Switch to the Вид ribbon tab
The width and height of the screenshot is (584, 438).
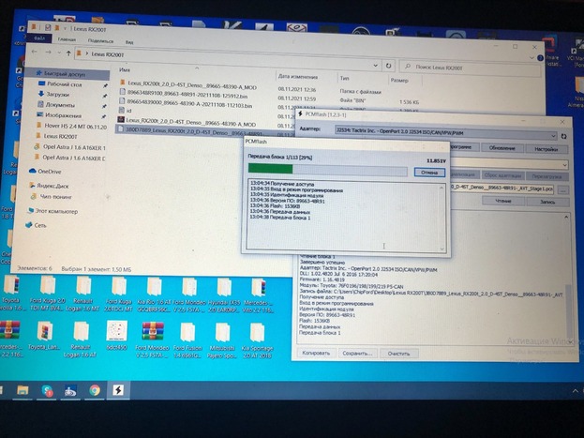[128, 40]
